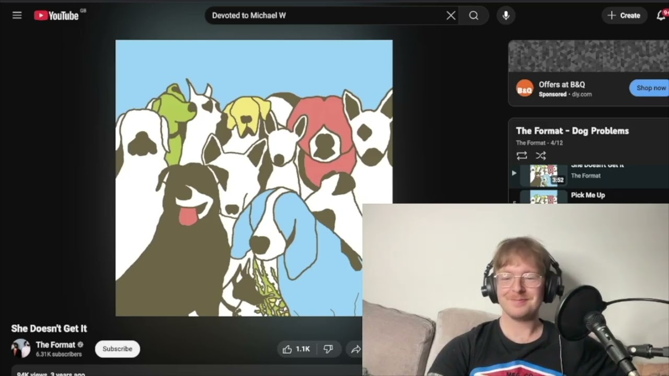Clear the search box text

click(451, 16)
